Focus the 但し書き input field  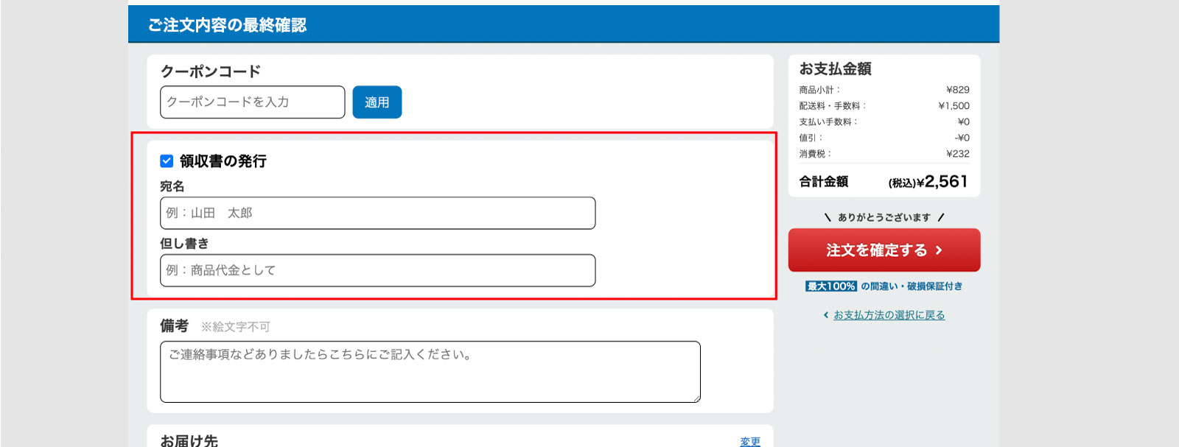tap(377, 270)
